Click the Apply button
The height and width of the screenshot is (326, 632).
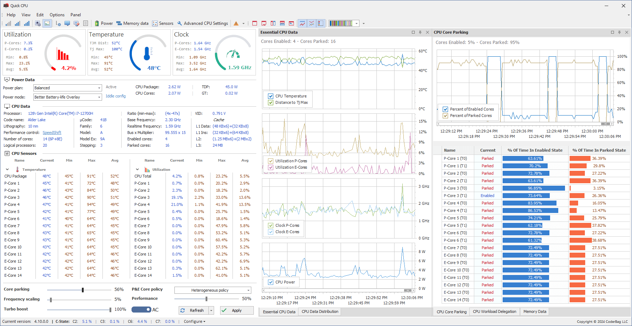[237, 310]
